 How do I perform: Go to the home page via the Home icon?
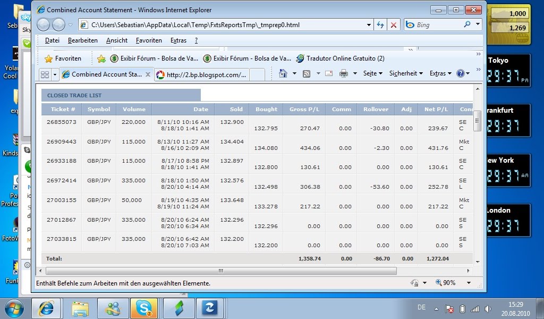(x=283, y=73)
